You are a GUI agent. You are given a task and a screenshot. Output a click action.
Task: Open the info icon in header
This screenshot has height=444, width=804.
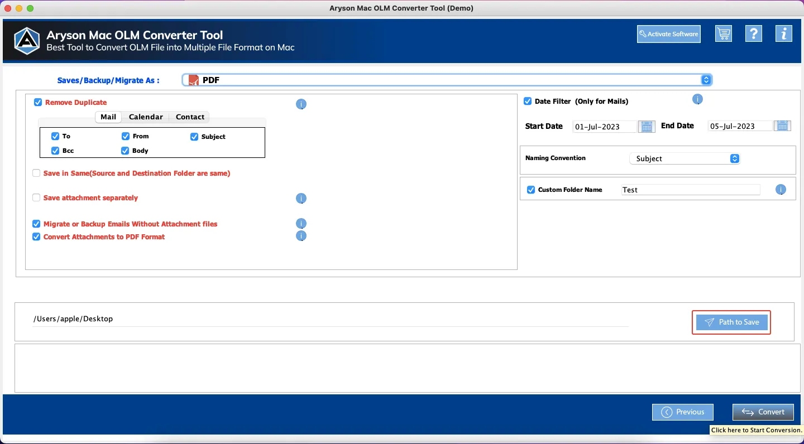coord(784,34)
